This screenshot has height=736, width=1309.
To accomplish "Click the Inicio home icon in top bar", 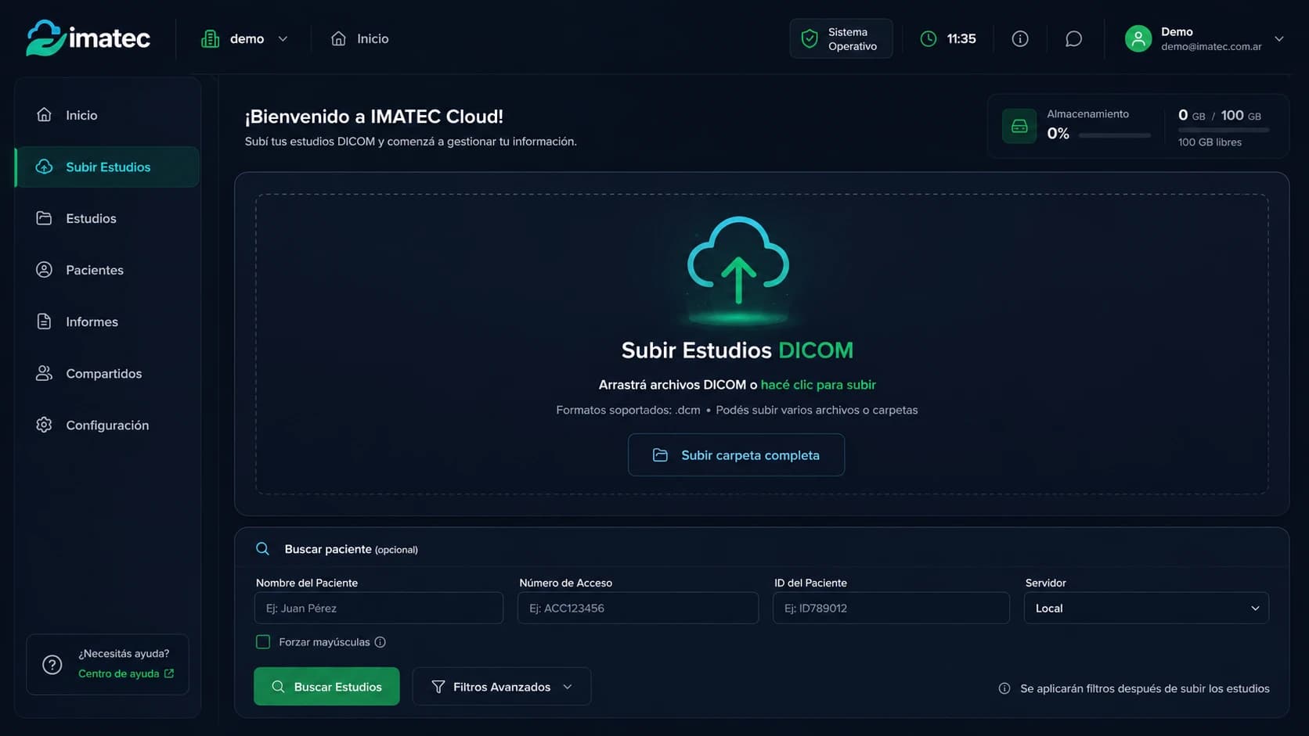I will point(338,38).
